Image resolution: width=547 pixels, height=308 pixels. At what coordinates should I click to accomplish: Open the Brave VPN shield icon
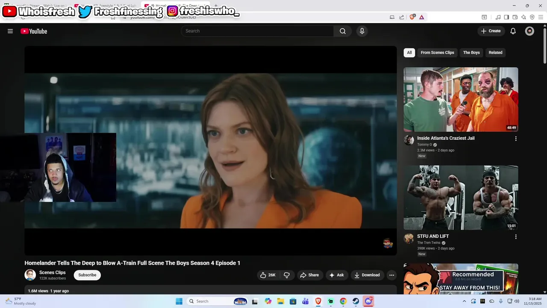(532, 17)
